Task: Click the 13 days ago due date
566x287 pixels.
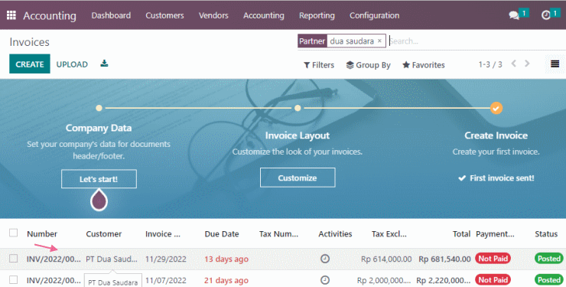Action: pyautogui.click(x=226, y=259)
